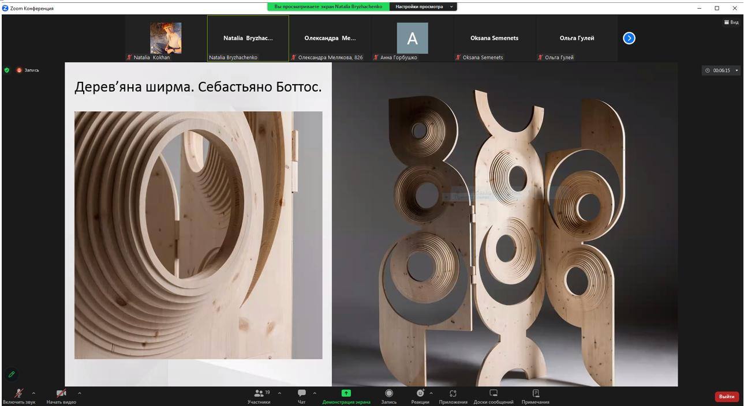Expand audio options arrow next to microphone
Image resolution: width=744 pixels, height=406 pixels.
[x=33, y=393]
